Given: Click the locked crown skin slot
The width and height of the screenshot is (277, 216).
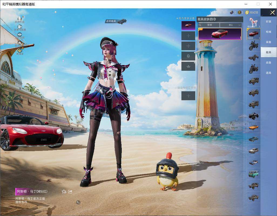Looking at the screenshot, I should [x=188, y=66].
